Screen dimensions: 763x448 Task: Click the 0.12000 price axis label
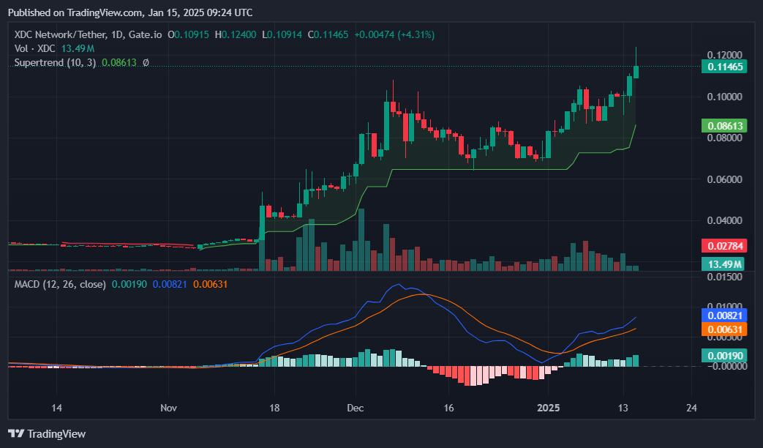pos(724,55)
